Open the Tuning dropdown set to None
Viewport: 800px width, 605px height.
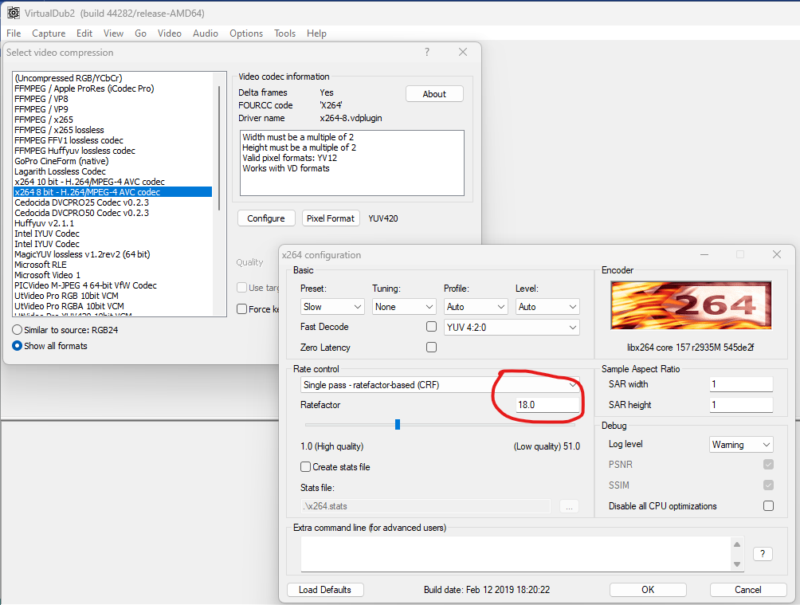click(x=403, y=306)
